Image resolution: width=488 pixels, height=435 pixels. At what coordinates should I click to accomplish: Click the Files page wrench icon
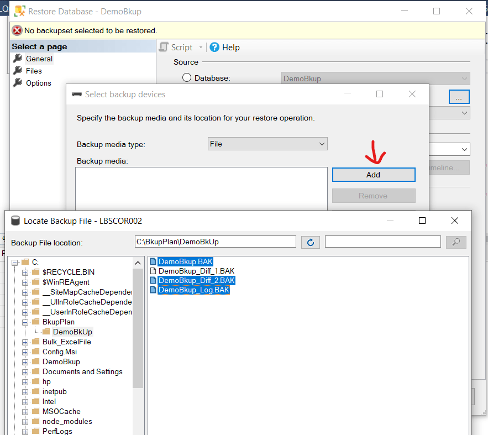(x=18, y=71)
